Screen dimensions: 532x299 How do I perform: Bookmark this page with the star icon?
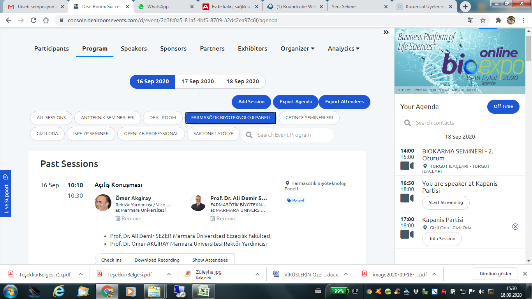coord(483,20)
